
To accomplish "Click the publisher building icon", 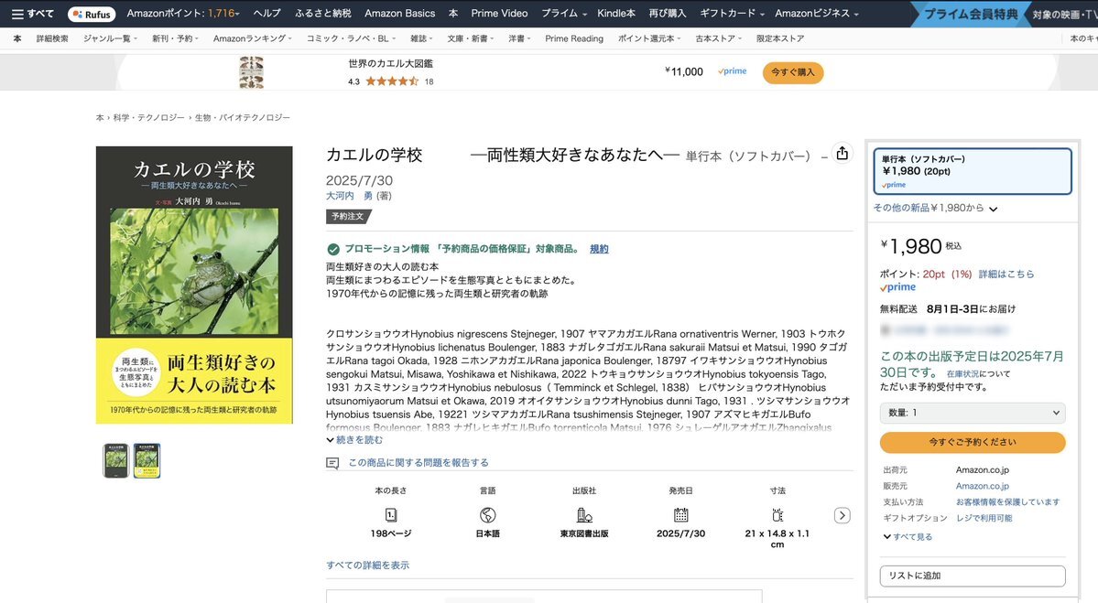I will pos(584,515).
